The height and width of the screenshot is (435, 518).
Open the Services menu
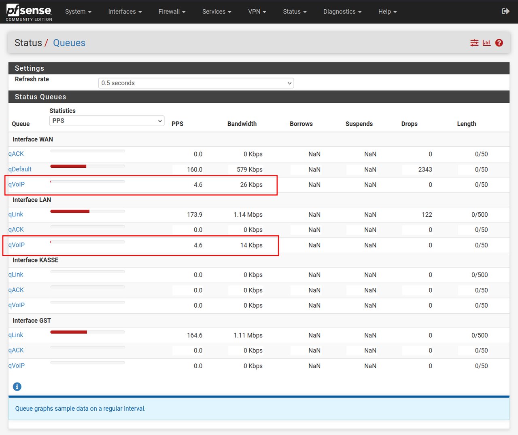pyautogui.click(x=217, y=12)
